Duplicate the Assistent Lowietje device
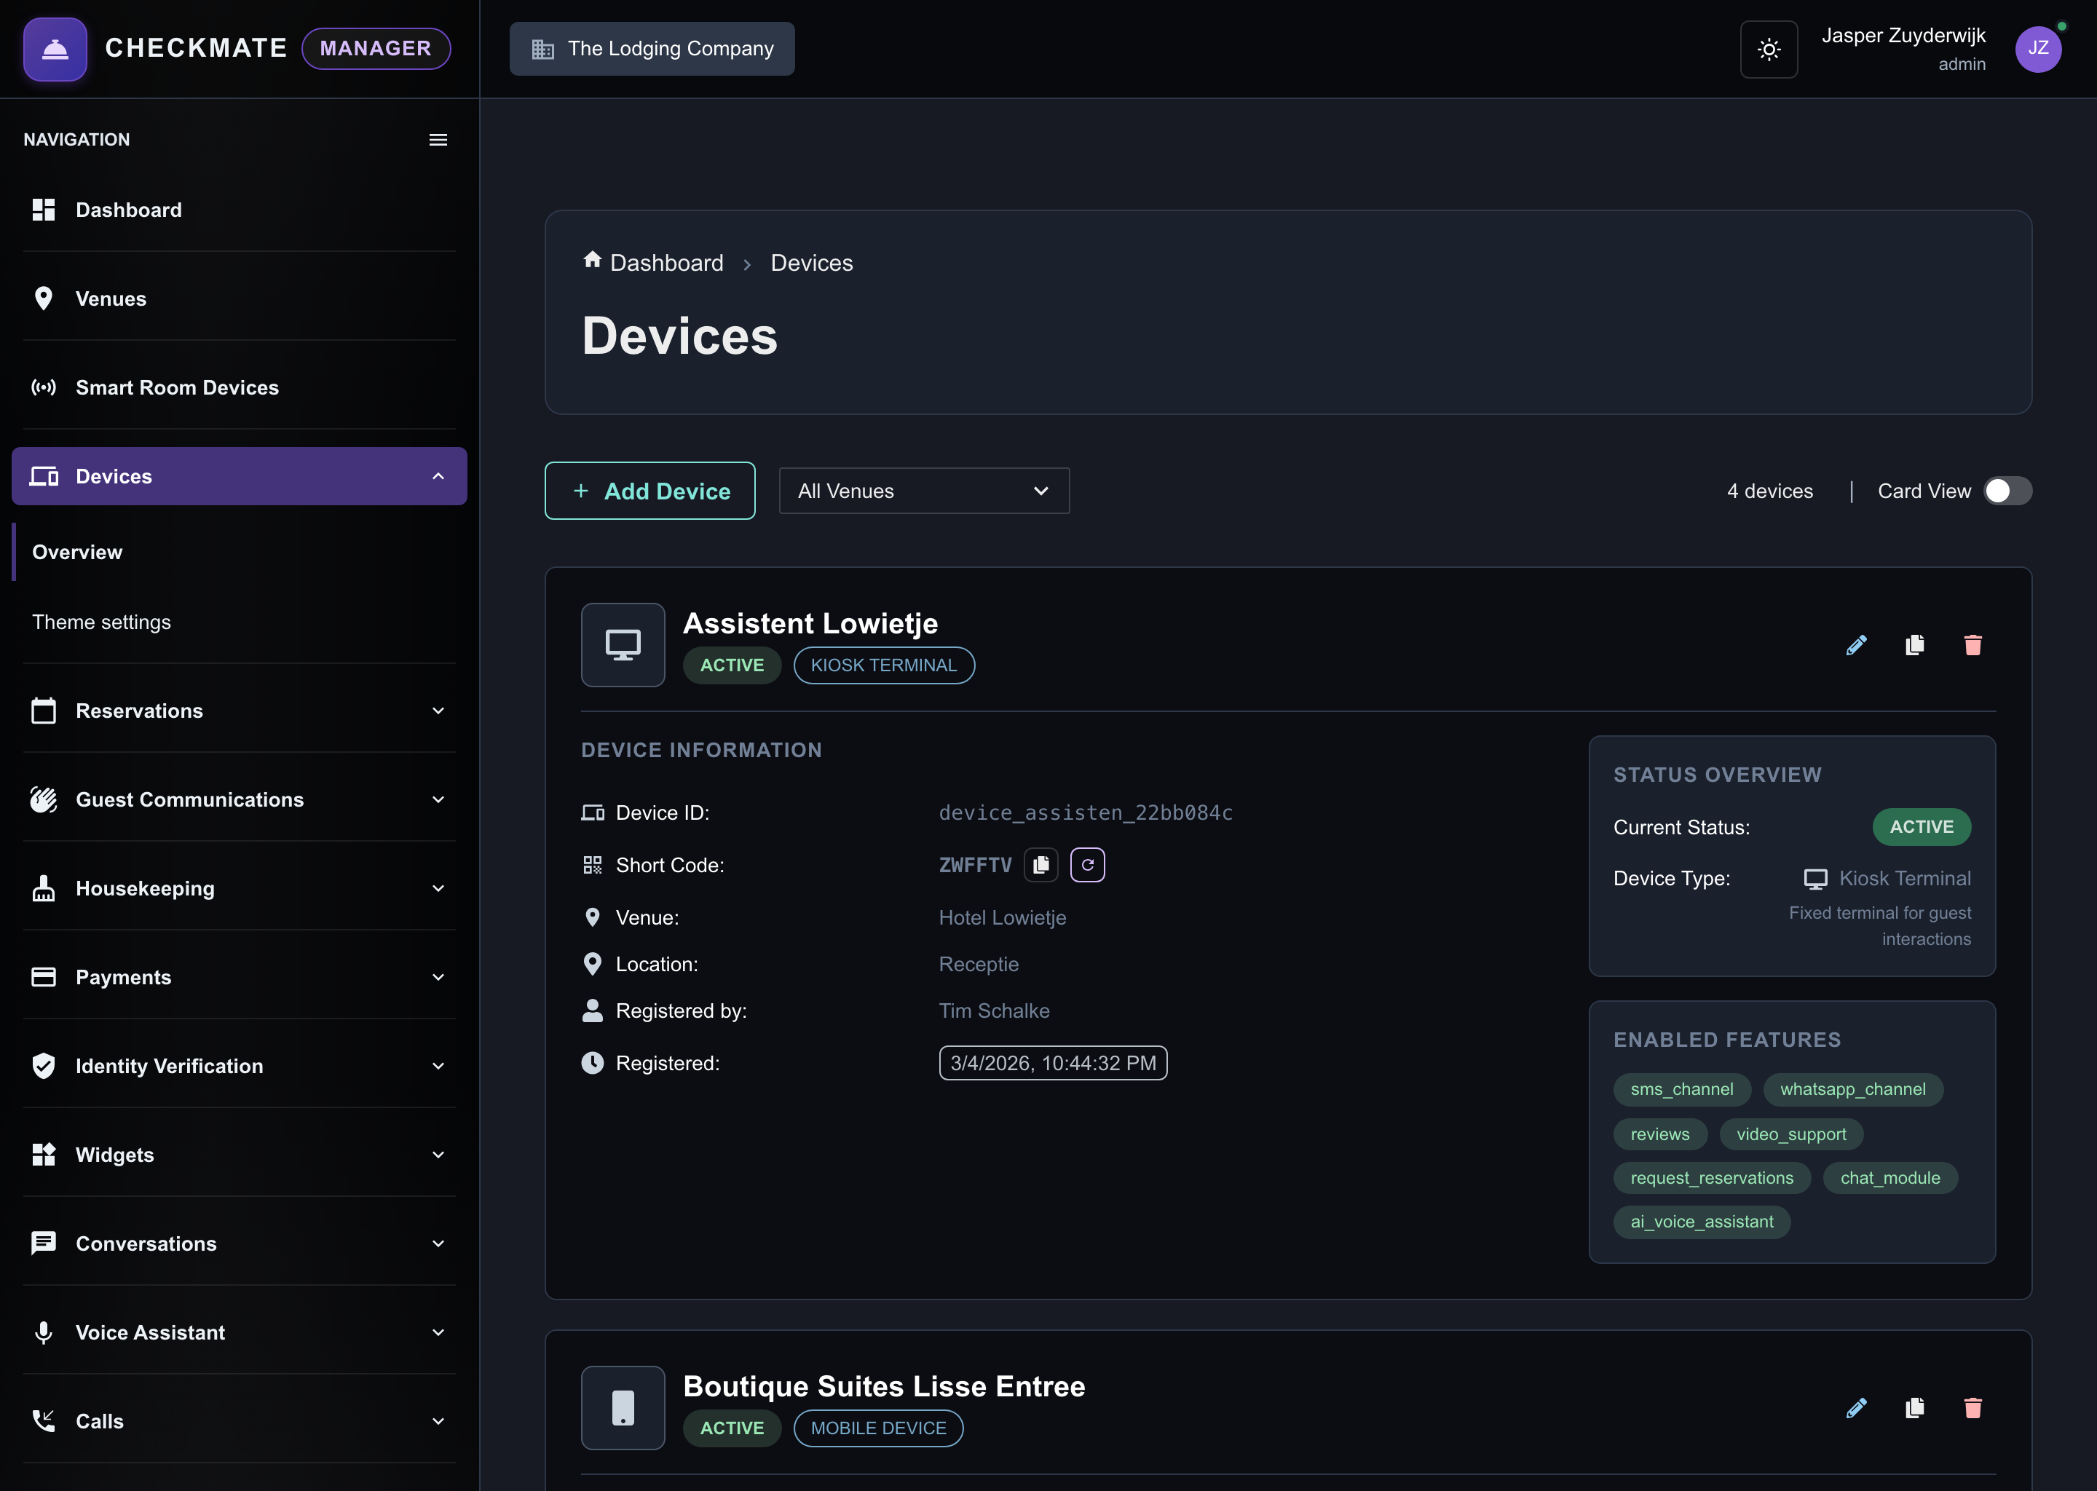This screenshot has height=1491, width=2097. pos(1914,644)
